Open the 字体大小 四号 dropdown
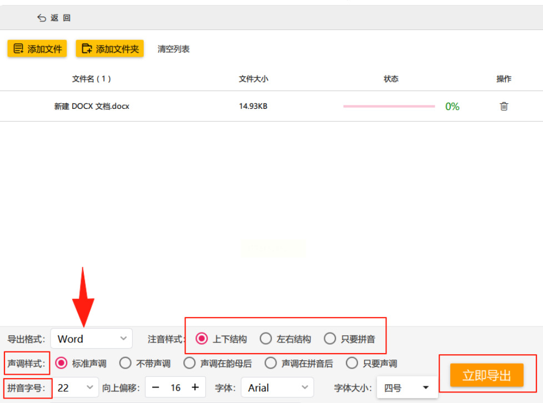This screenshot has height=403, width=543. 407,387
